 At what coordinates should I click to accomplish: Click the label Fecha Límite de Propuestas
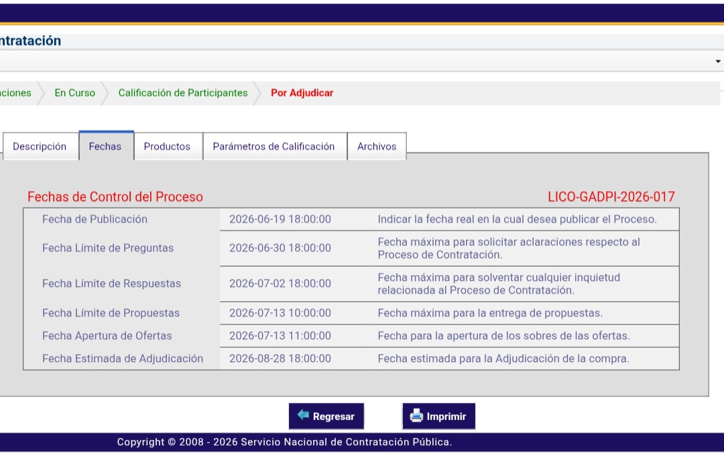tap(111, 313)
